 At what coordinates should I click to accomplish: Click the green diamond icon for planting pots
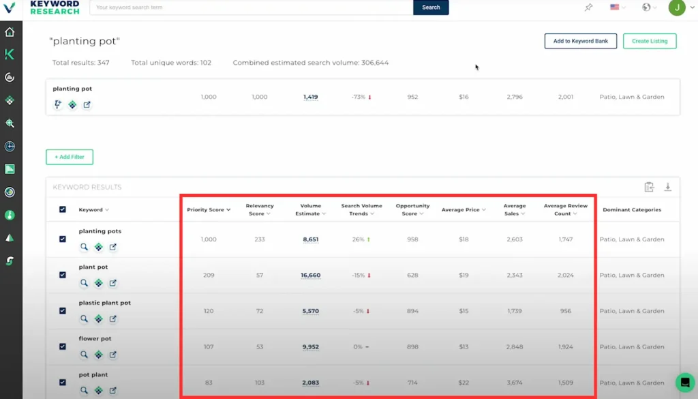98,247
